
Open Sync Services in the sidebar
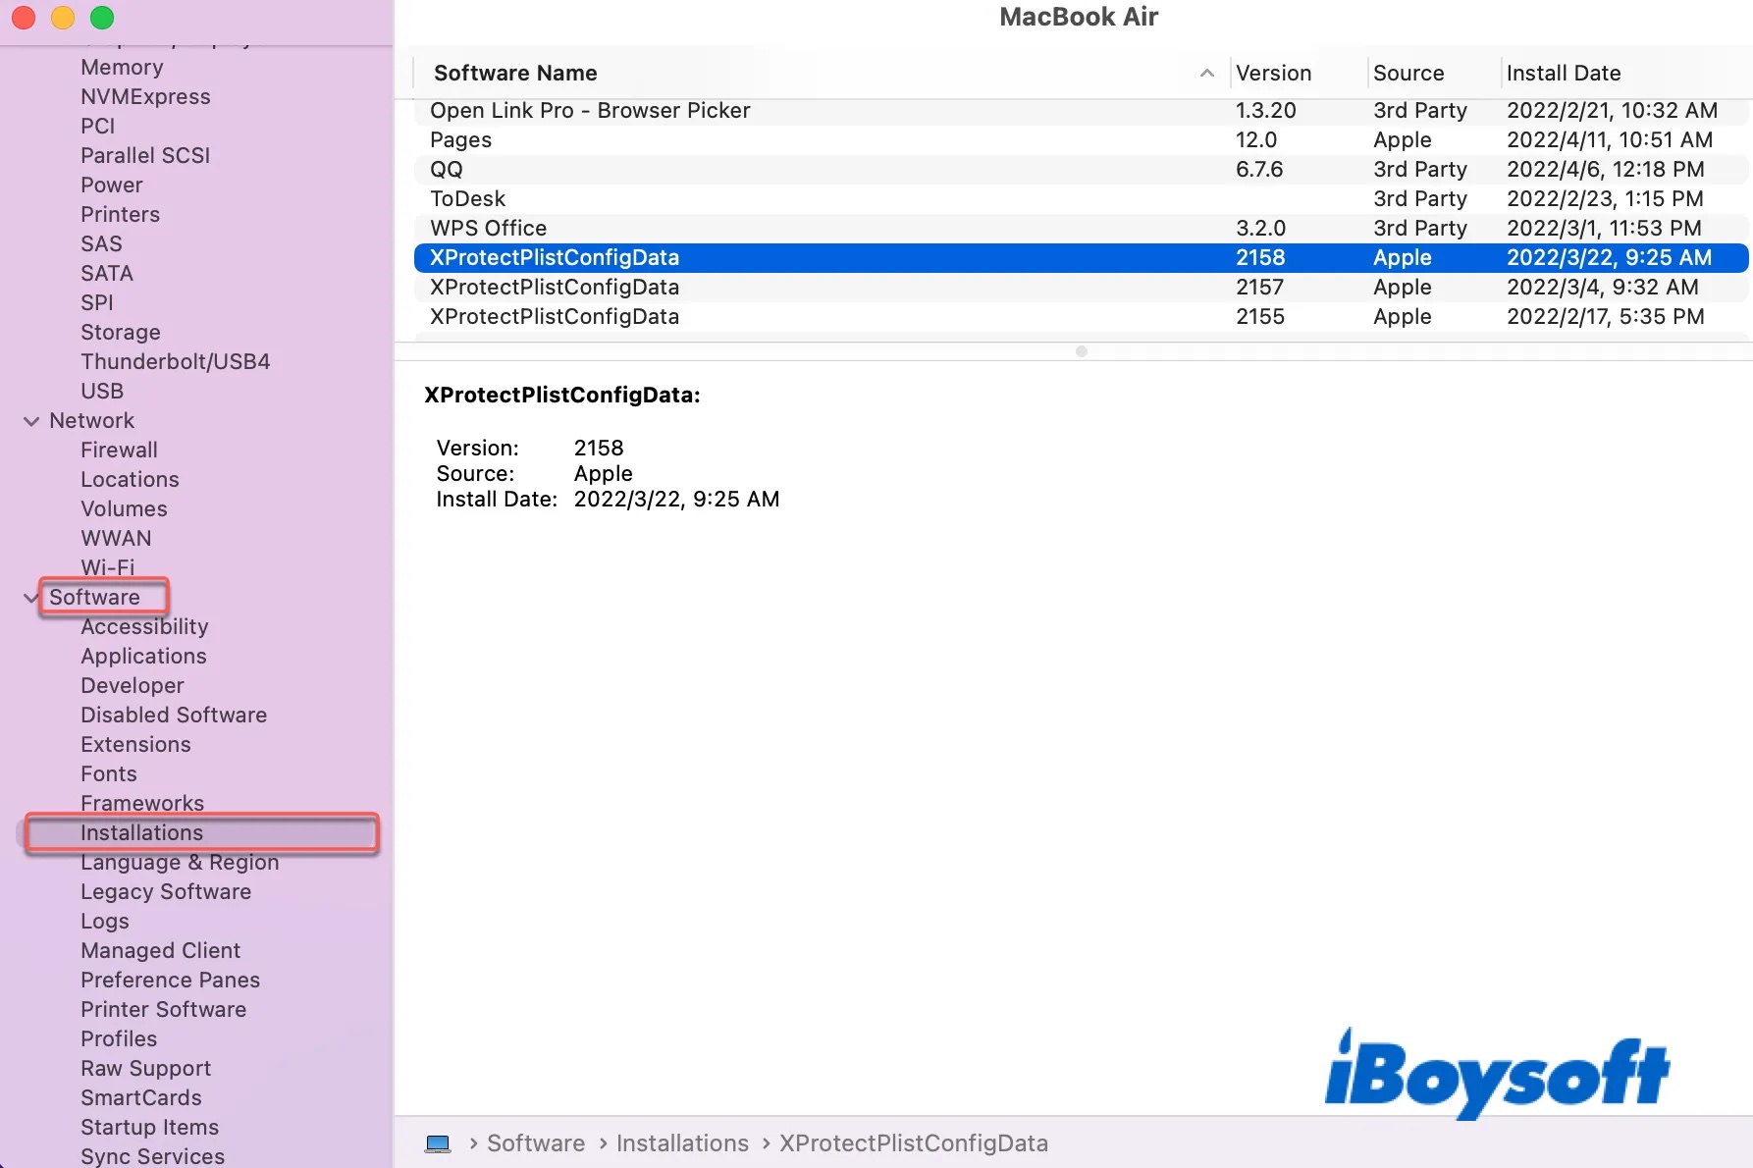click(x=152, y=1156)
